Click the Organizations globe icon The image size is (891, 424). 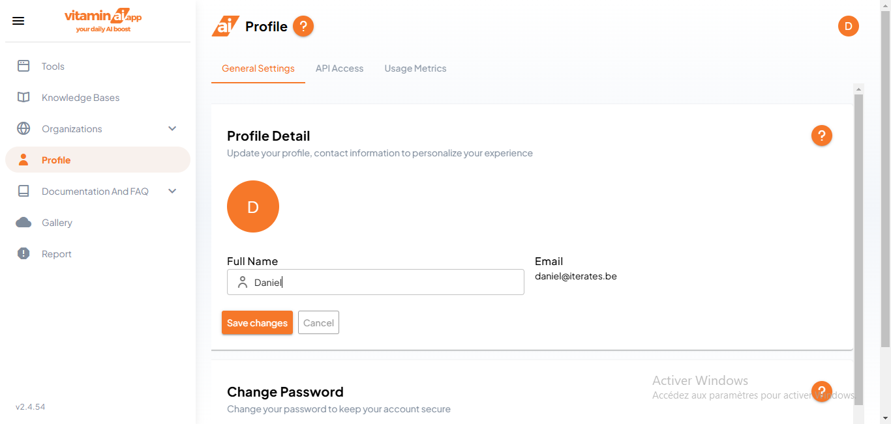tap(23, 128)
